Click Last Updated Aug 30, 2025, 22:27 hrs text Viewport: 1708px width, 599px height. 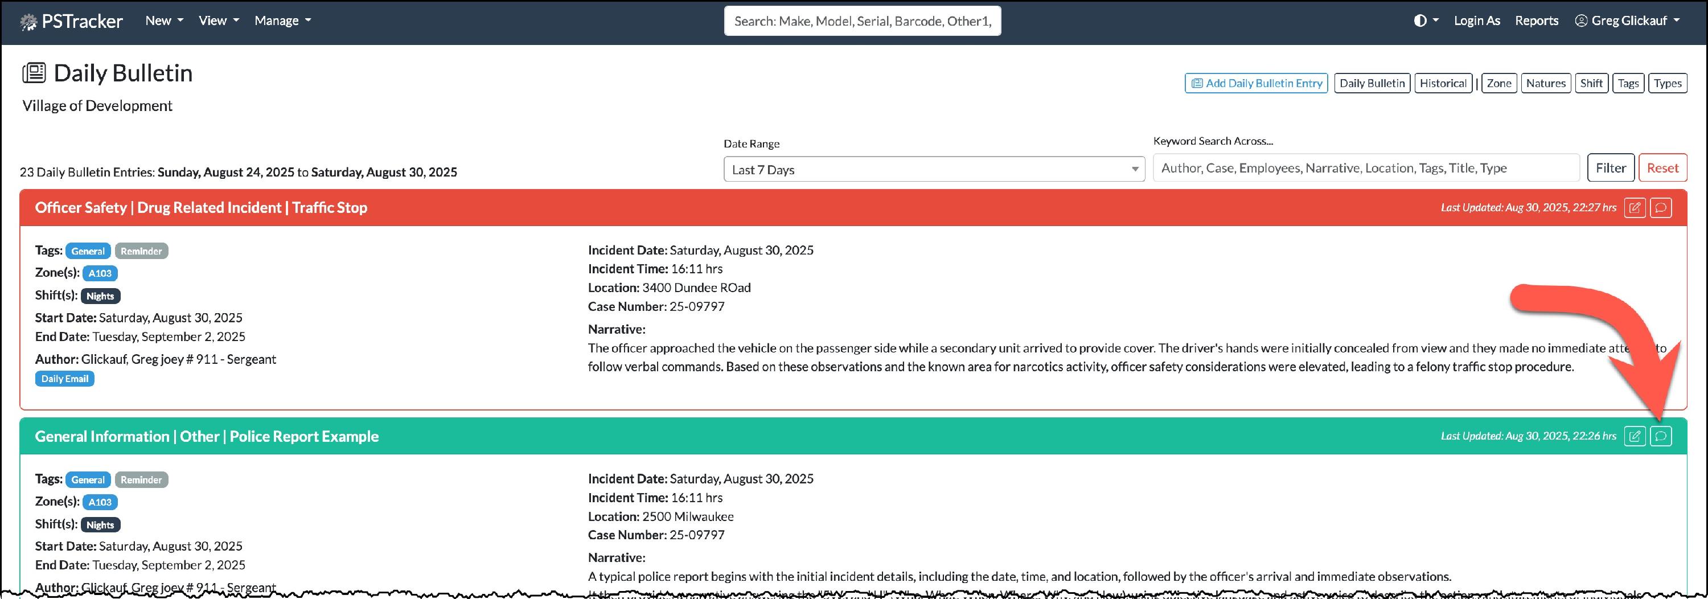(x=1528, y=208)
